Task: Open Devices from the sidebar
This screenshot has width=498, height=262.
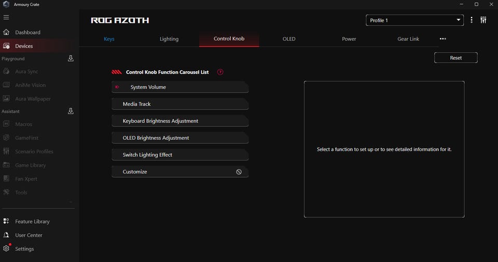Action: [24, 46]
